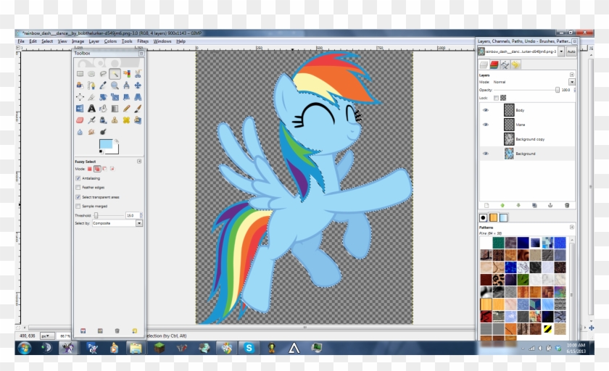The height and width of the screenshot is (371, 609).
Task: Toggle Lock pixels checkbox
Action: [x=496, y=98]
